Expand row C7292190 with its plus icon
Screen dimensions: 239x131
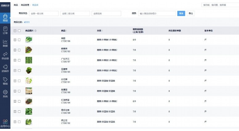point(15,91)
